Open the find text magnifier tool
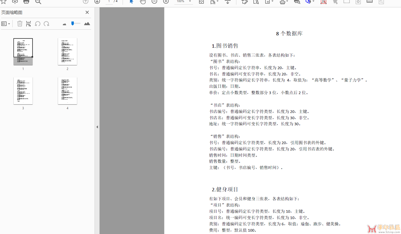This screenshot has width=401, height=234. click(x=38, y=2)
